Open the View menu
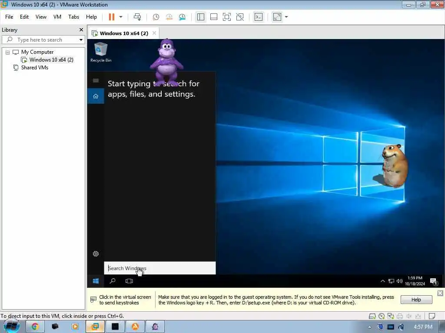445x333 pixels. point(41,17)
